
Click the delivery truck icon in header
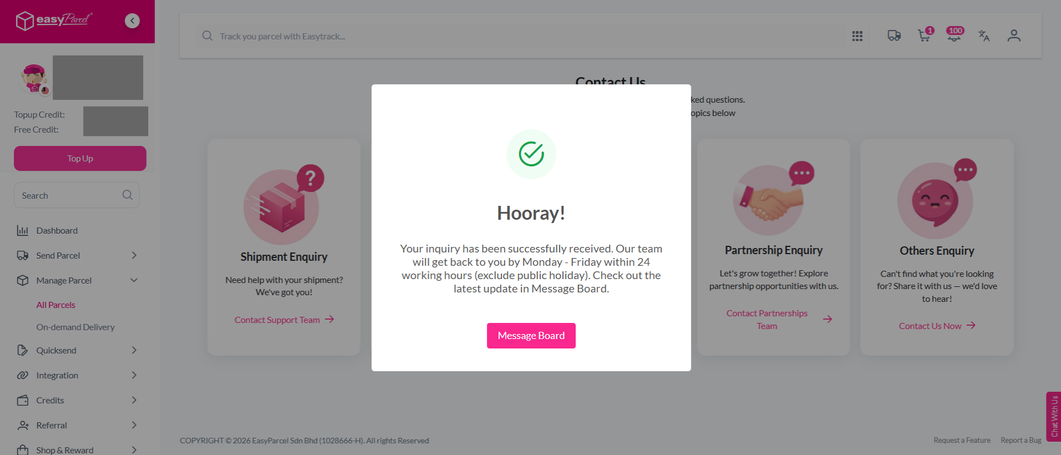[x=894, y=36]
